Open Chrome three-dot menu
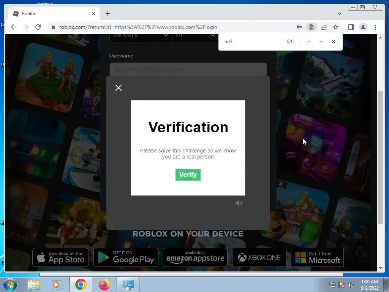389x292 pixels. point(375,27)
